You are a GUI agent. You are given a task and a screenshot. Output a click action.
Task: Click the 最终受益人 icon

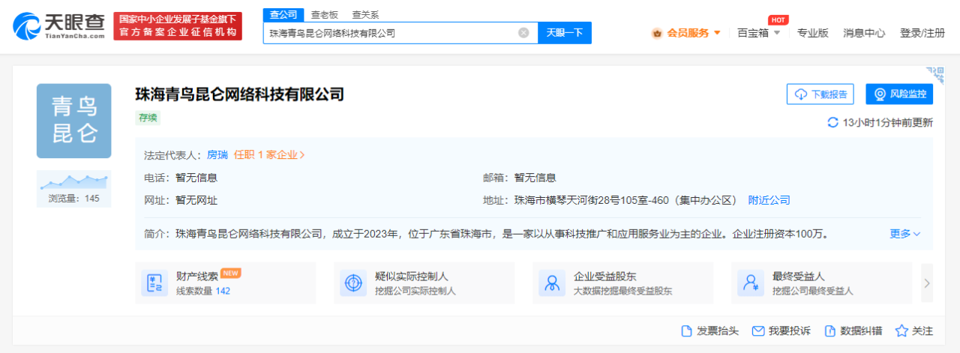[751, 283]
